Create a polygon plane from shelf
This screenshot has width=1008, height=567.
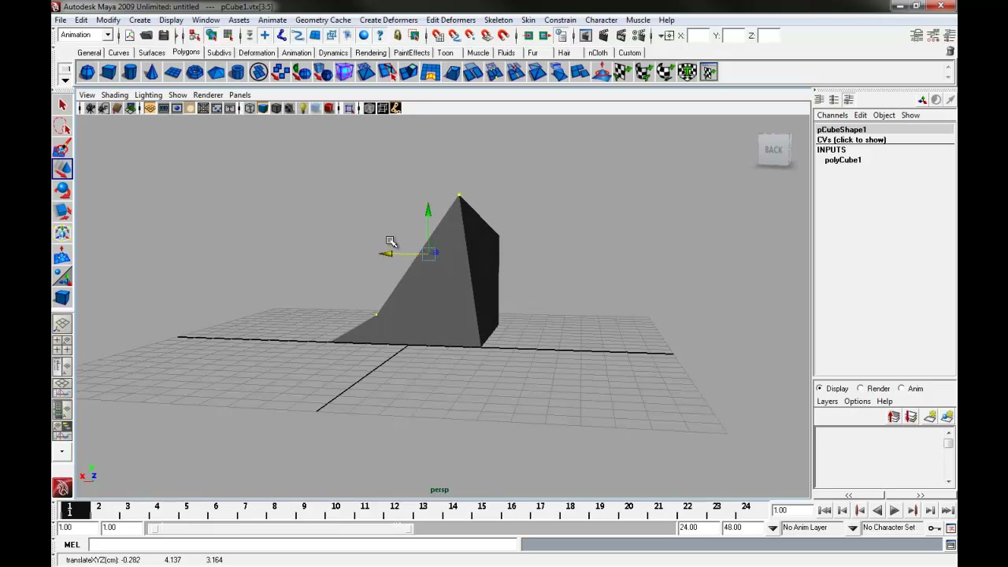[x=172, y=72]
